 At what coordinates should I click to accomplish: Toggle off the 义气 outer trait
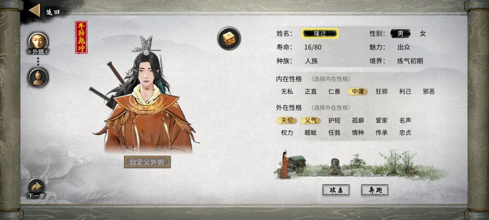[311, 120]
